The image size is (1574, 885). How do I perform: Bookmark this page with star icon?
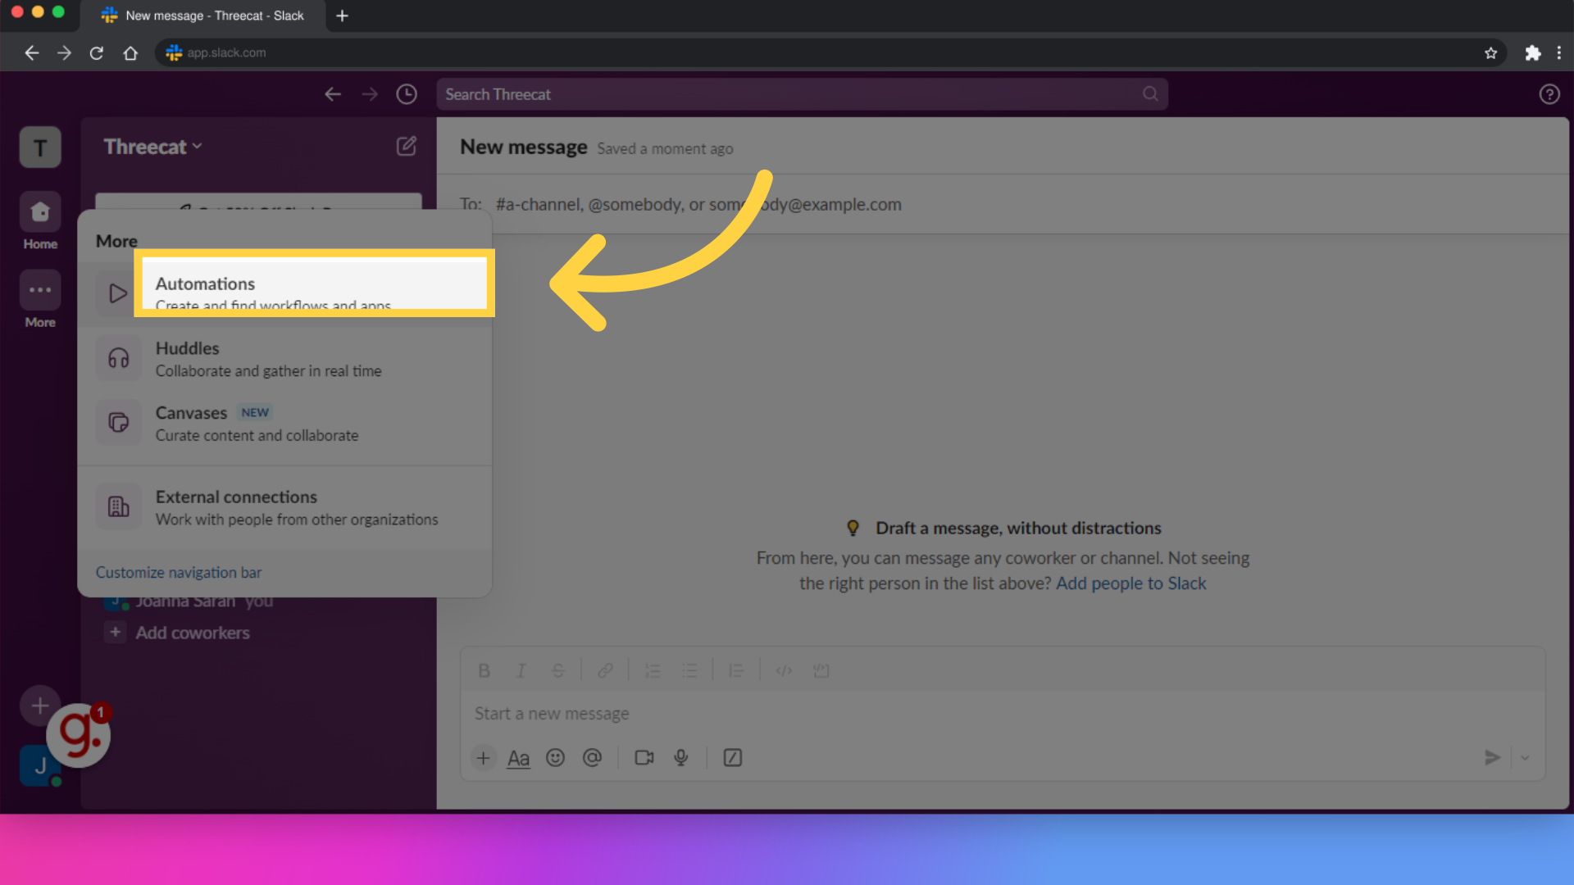pyautogui.click(x=1490, y=53)
